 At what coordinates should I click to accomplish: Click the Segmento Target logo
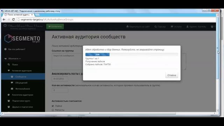(x=22, y=38)
